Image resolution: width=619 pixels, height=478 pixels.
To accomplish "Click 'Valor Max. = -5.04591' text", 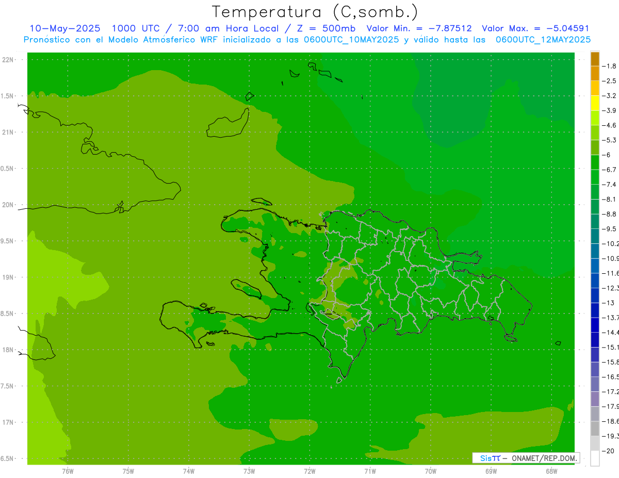I will point(535,28).
